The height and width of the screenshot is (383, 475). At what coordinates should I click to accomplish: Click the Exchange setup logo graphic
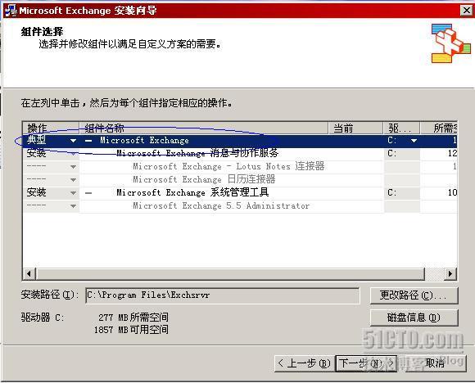(x=451, y=43)
